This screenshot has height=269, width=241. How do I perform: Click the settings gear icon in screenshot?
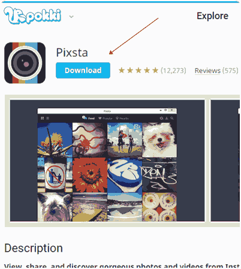[x=161, y=118]
